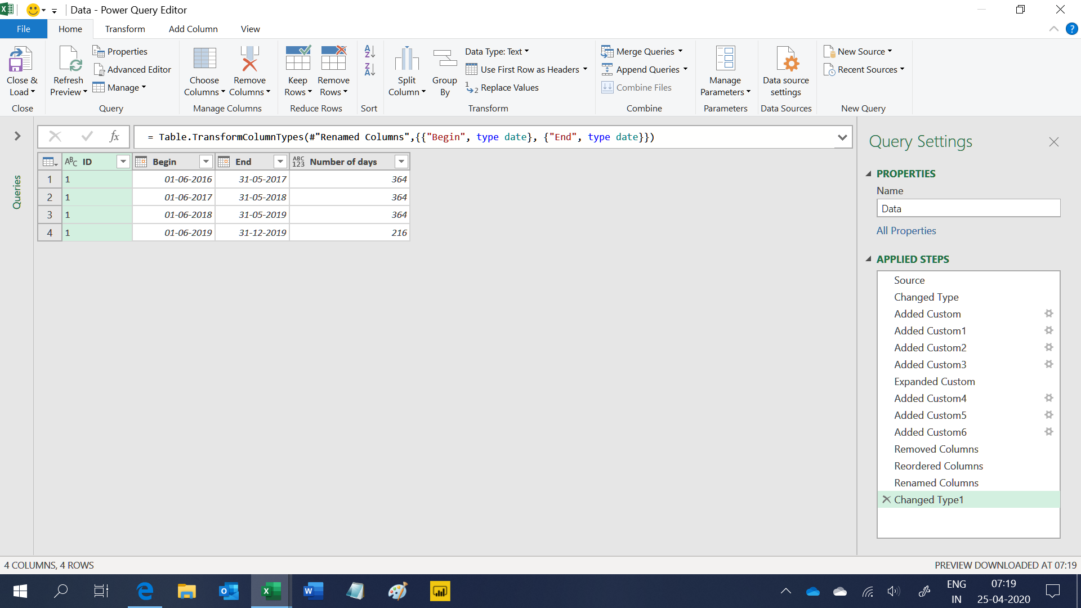The height and width of the screenshot is (608, 1081).
Task: Open settings gear for Added Custom6
Action: (x=1048, y=432)
